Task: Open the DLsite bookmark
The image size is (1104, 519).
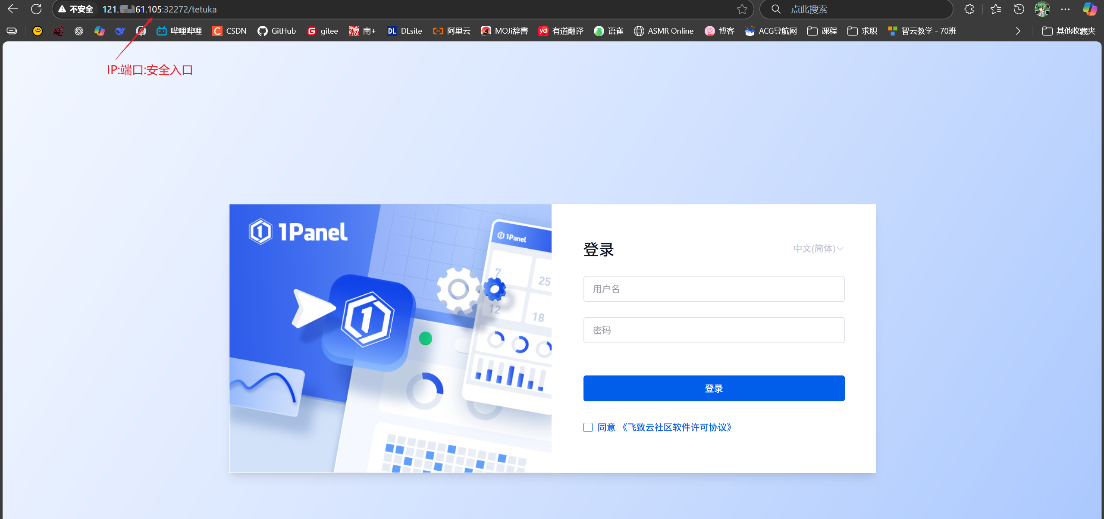Action: click(404, 31)
